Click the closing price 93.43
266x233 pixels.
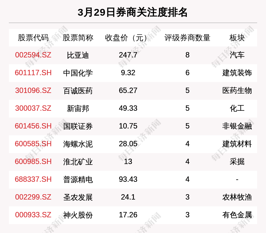pos(128,179)
